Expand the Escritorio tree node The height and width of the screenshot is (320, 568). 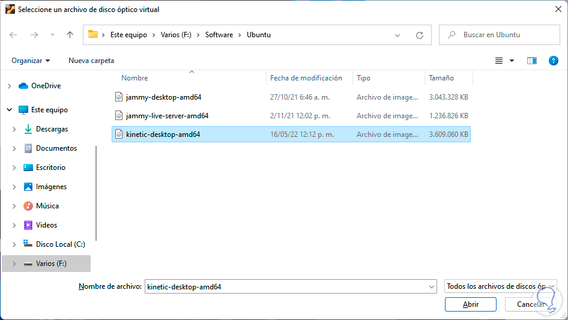tap(14, 168)
